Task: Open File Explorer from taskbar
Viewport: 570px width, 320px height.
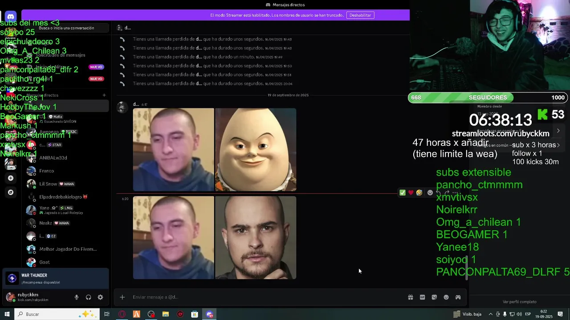Action: tap(166, 314)
